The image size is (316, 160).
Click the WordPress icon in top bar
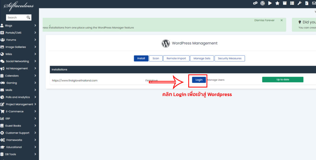tap(262, 3)
